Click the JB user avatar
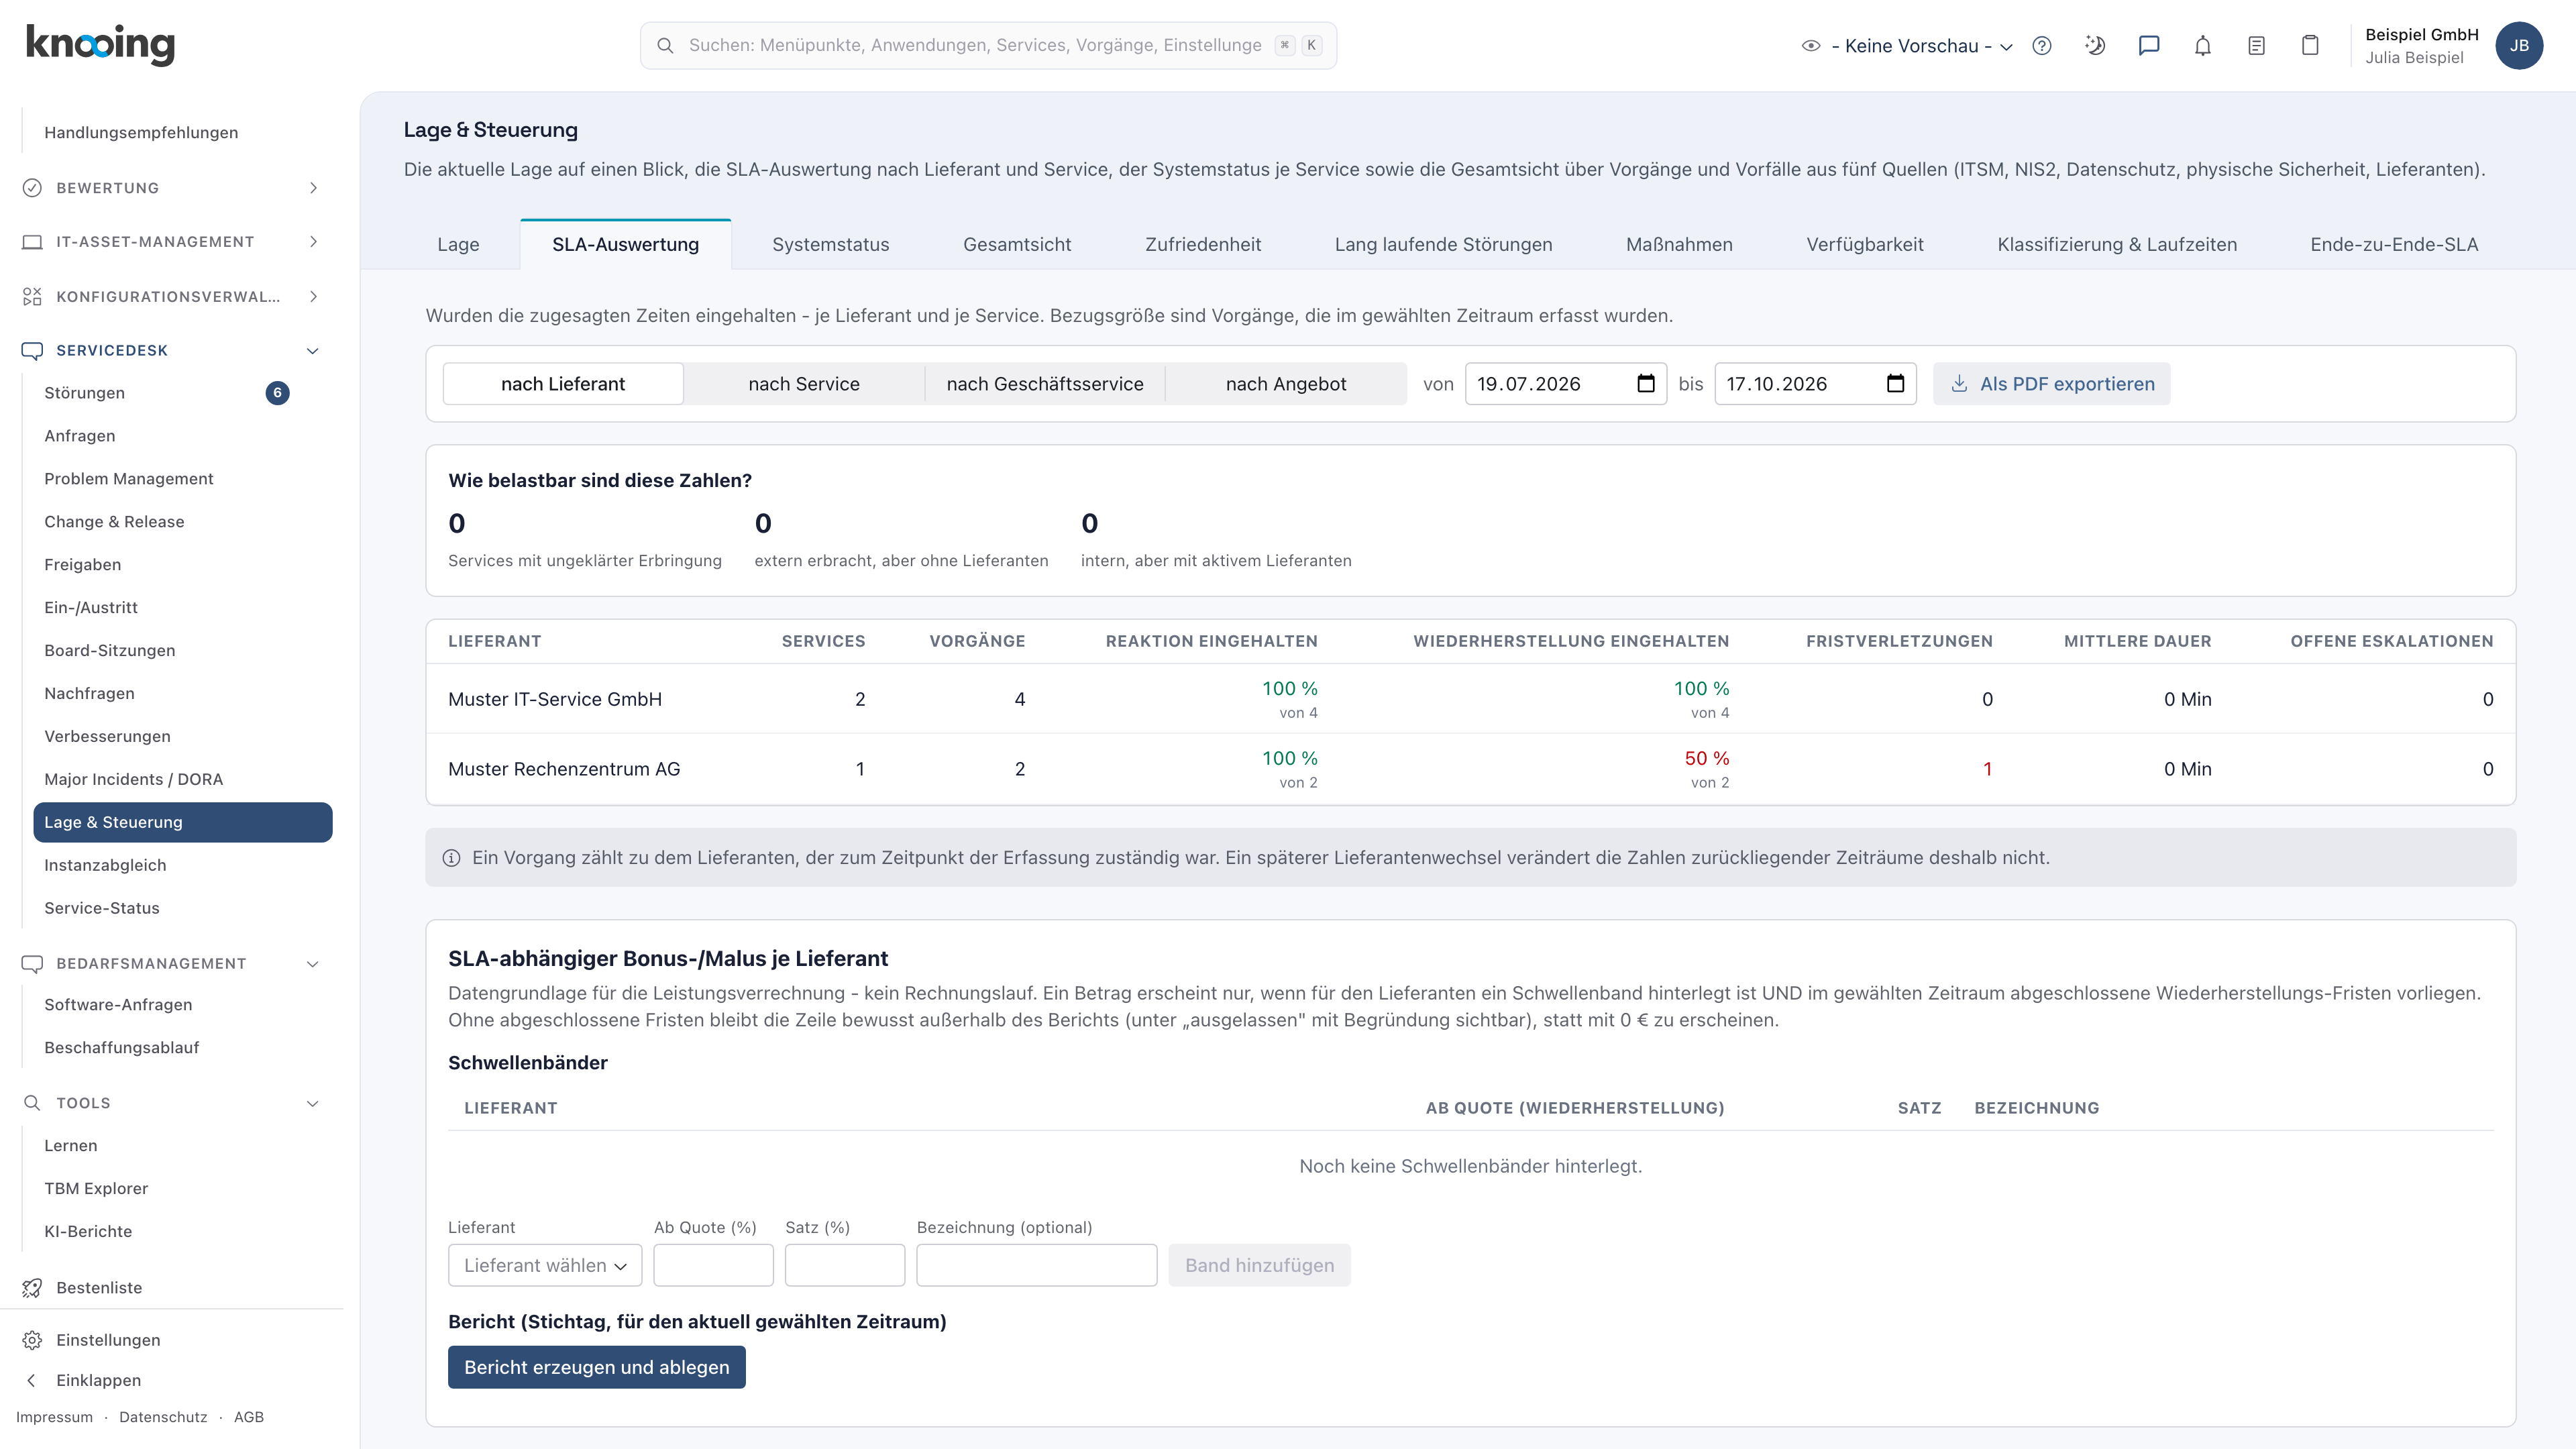 [2519, 46]
